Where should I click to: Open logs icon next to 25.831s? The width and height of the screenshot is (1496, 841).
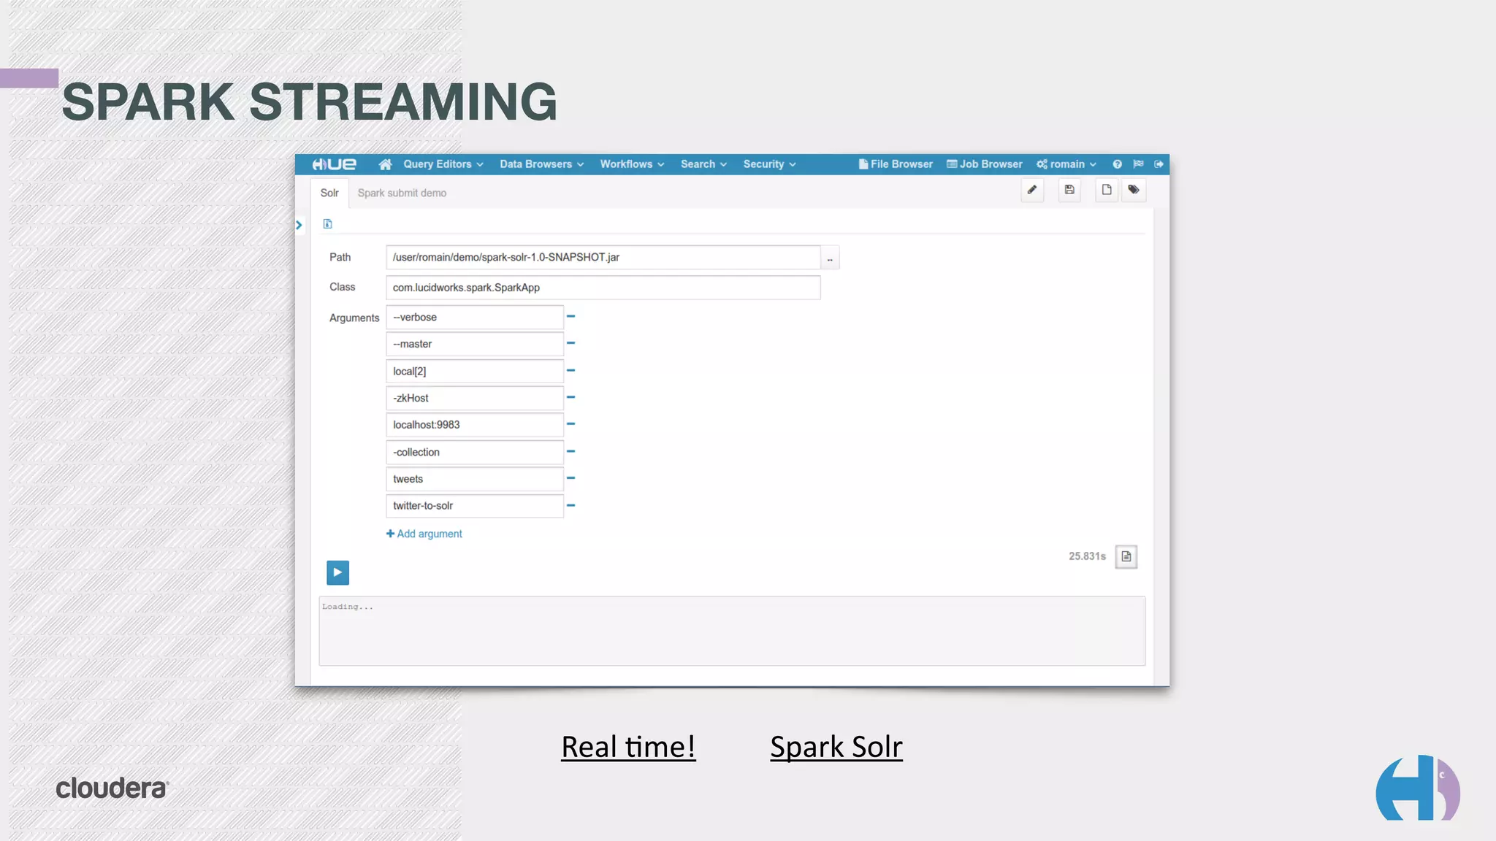[x=1126, y=556]
